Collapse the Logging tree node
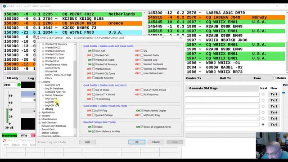Viewport: 288px width, 162px height. [40, 82]
